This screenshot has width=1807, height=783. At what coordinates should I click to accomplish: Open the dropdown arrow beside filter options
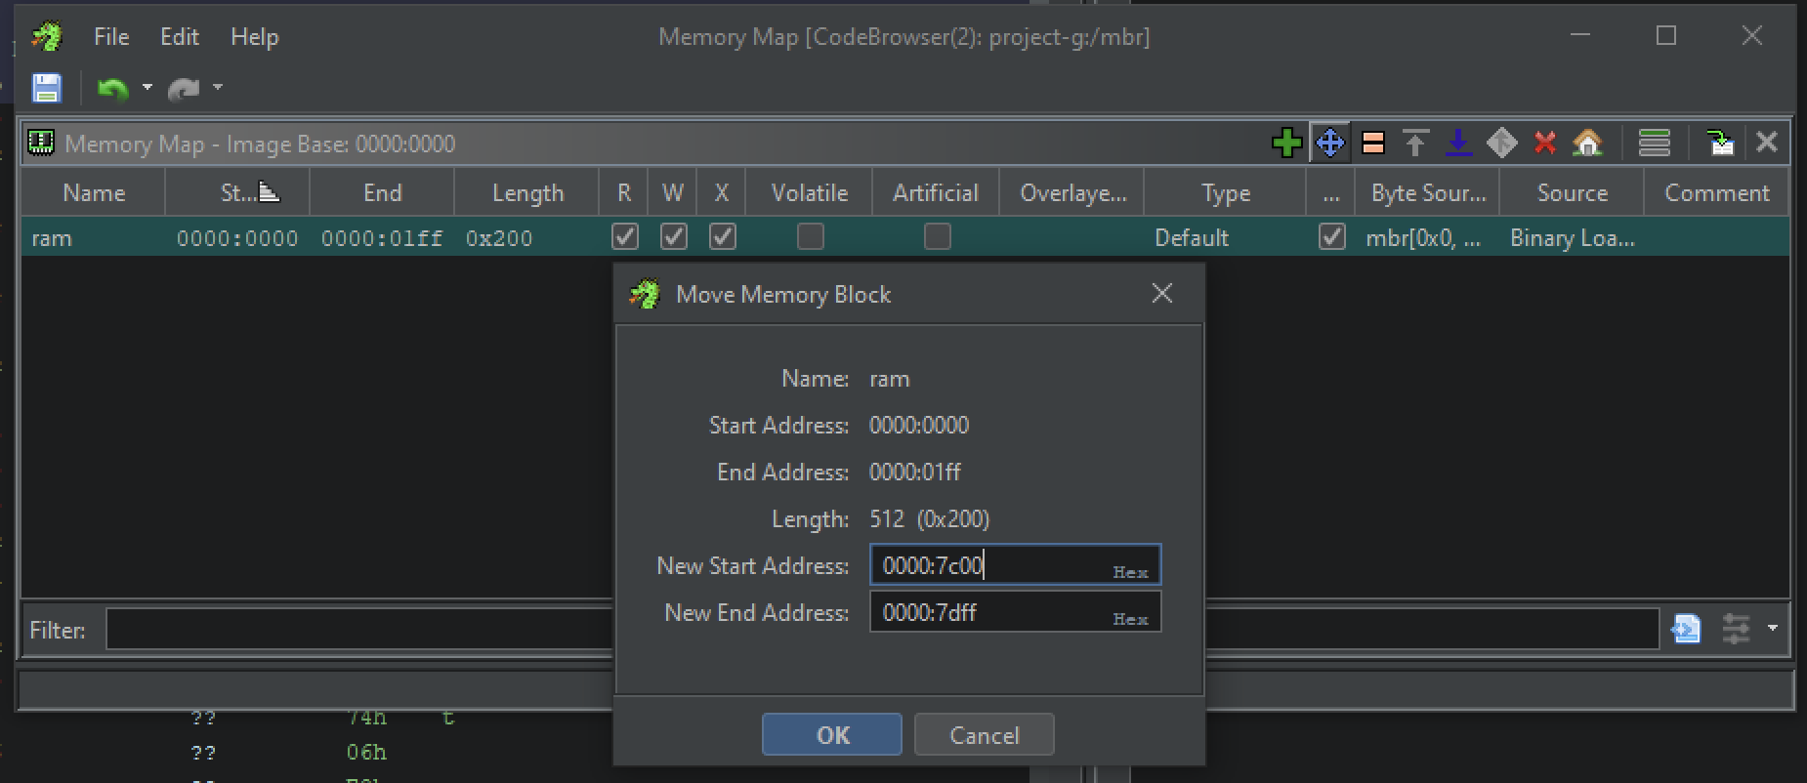tap(1772, 629)
